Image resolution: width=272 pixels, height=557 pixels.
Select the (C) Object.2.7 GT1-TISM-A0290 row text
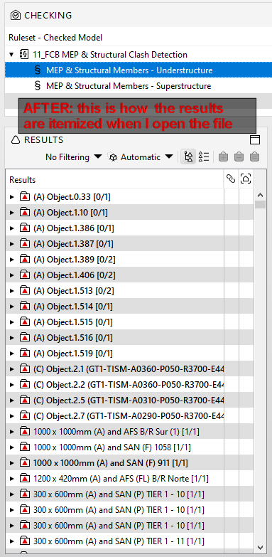(129, 416)
